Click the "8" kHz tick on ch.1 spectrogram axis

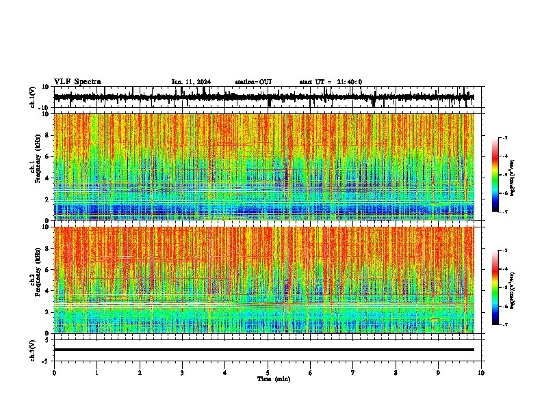48,135
